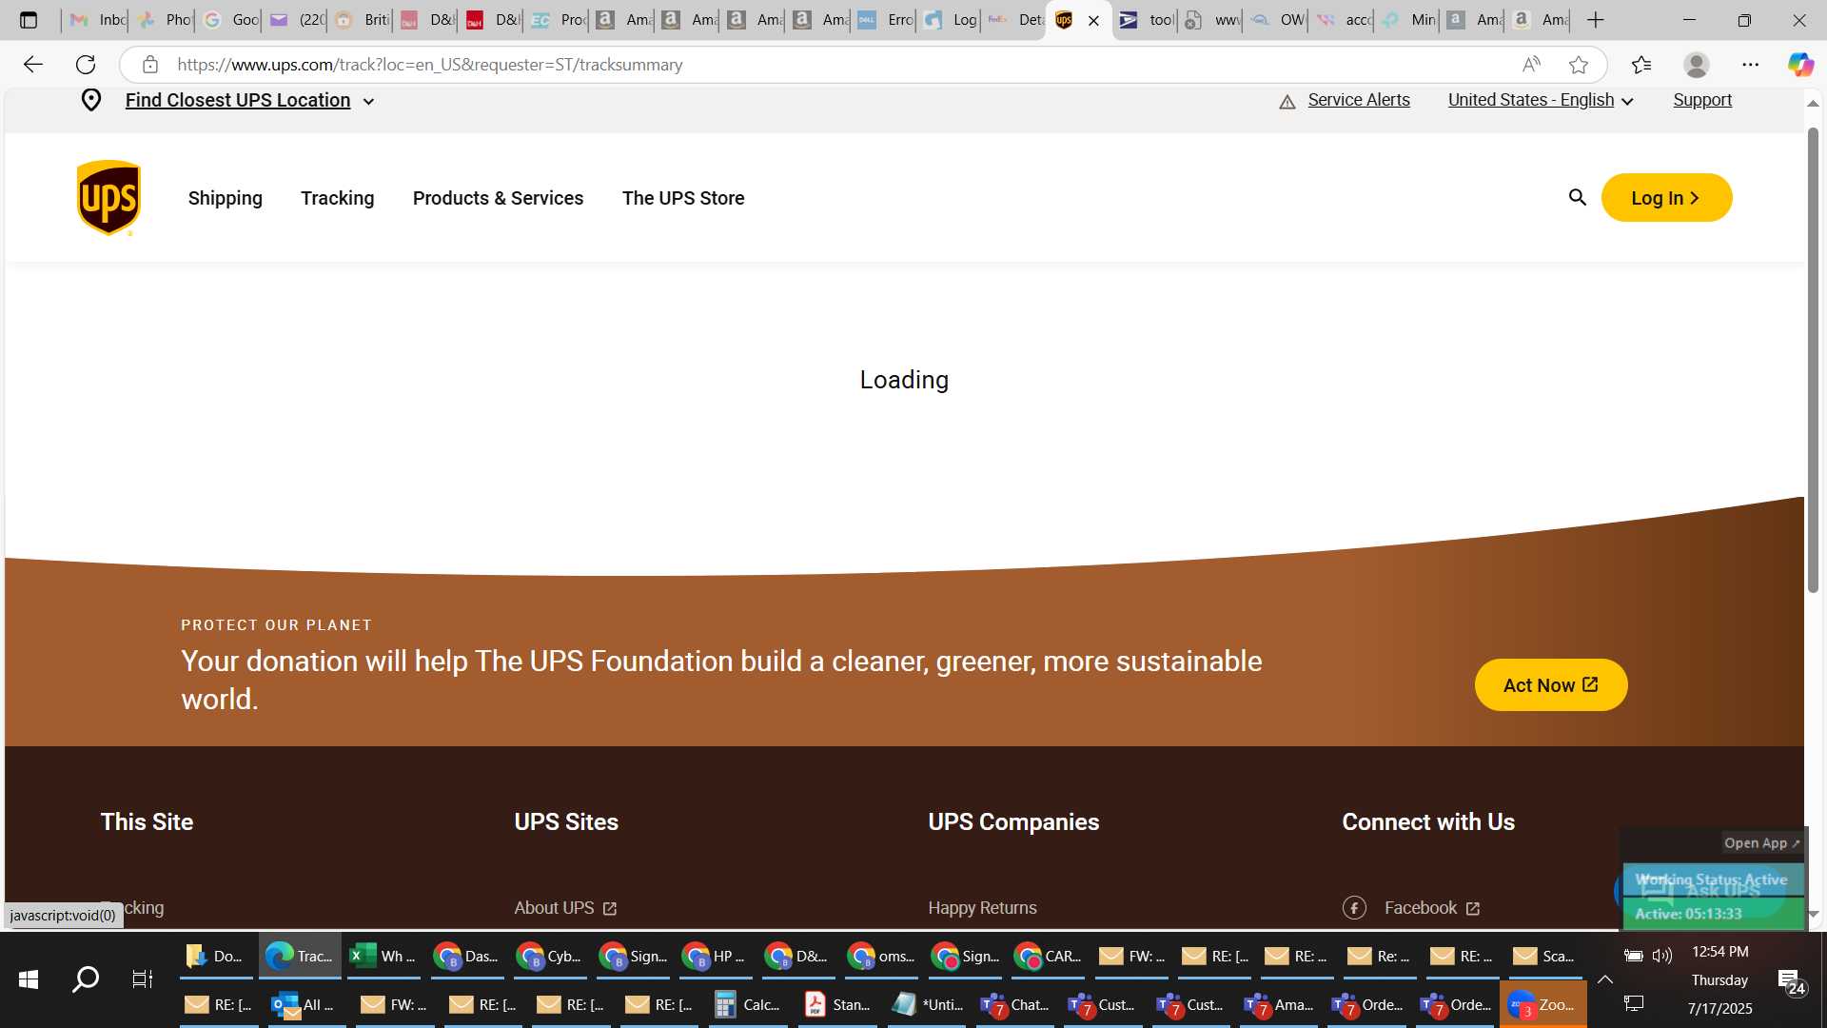The image size is (1827, 1028).
Task: Close the active UPS tab
Action: click(1093, 20)
